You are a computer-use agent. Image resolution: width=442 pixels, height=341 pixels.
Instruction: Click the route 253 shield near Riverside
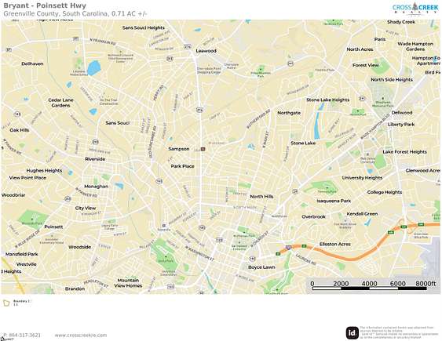pos(96,142)
